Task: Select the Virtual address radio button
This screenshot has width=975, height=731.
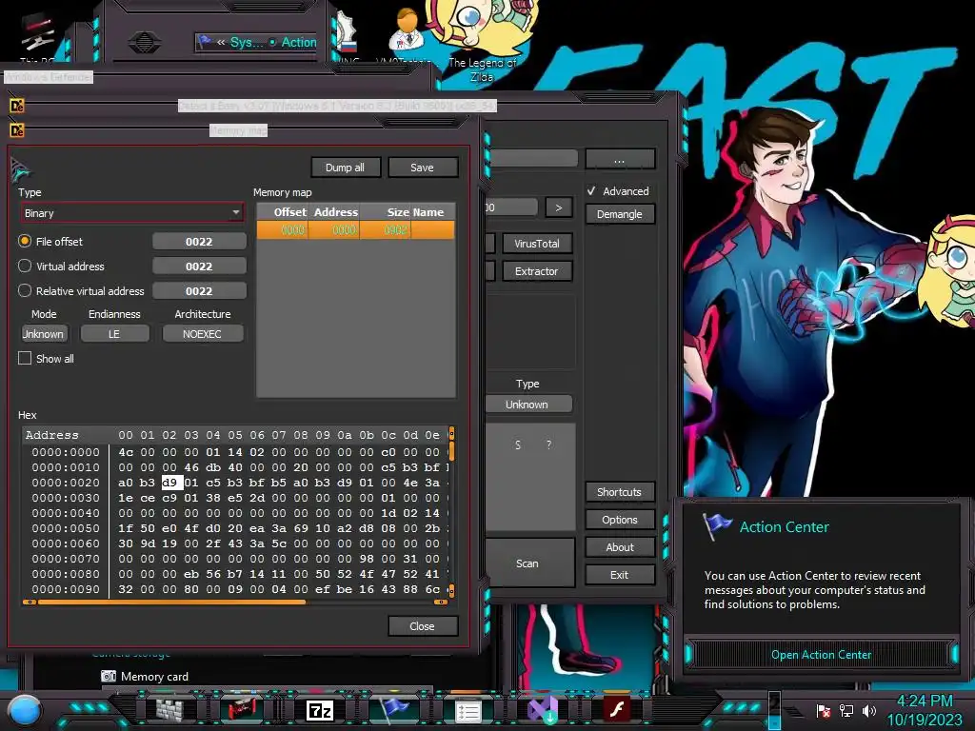Action: tap(25, 267)
